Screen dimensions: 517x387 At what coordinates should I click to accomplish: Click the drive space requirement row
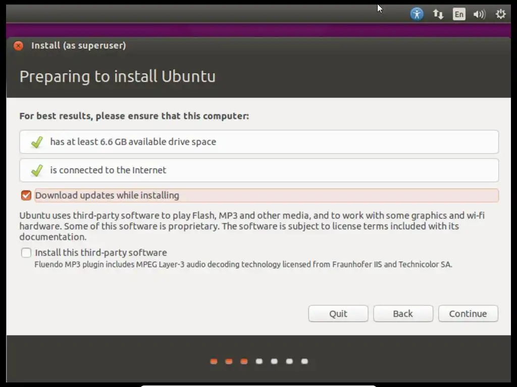(259, 142)
